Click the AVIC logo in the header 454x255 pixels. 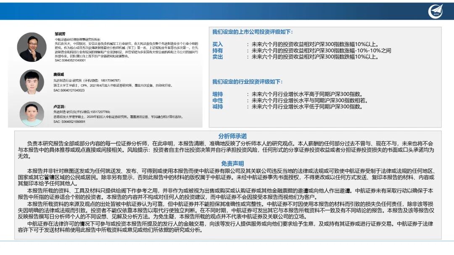coord(436,11)
